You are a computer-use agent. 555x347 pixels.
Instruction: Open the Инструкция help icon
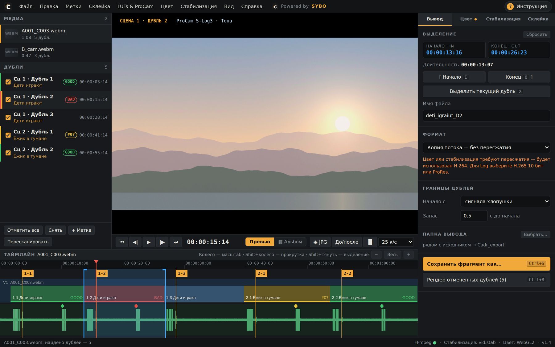[510, 6]
